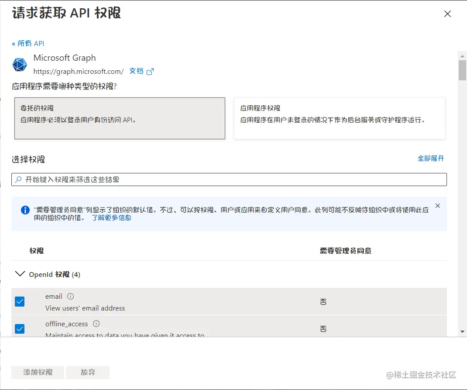Show info tooltip for offline_access permission
Screen dimensions: 467x390
click(x=96, y=324)
